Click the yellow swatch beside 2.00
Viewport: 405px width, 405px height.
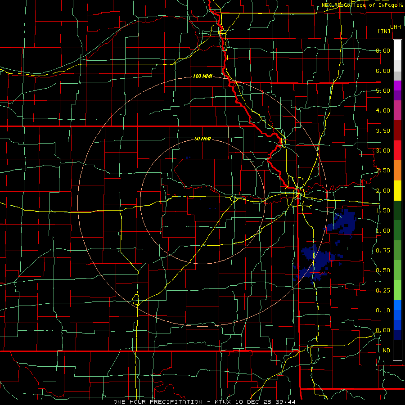(x=397, y=191)
